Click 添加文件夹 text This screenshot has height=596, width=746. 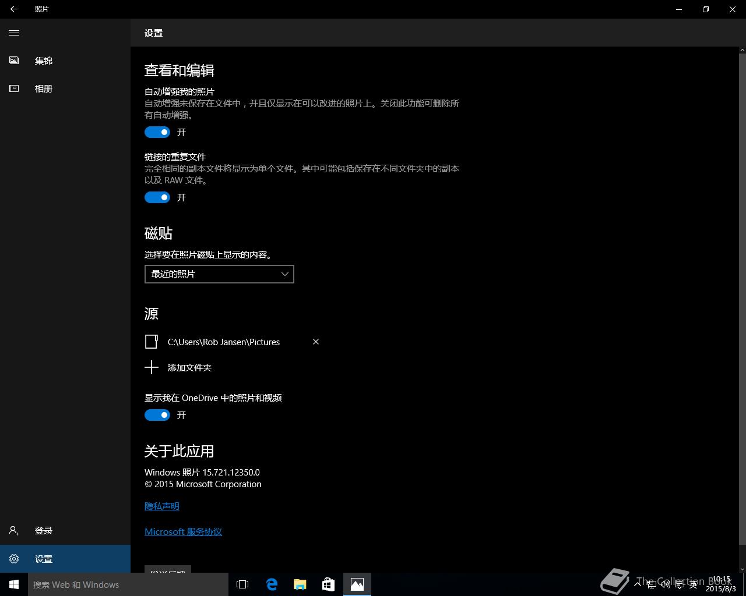[189, 368]
